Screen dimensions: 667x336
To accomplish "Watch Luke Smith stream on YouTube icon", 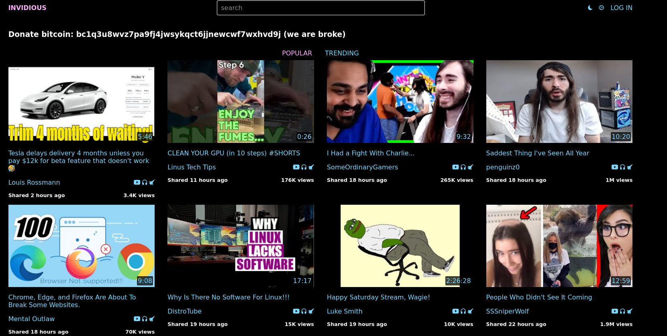I will 455,311.
